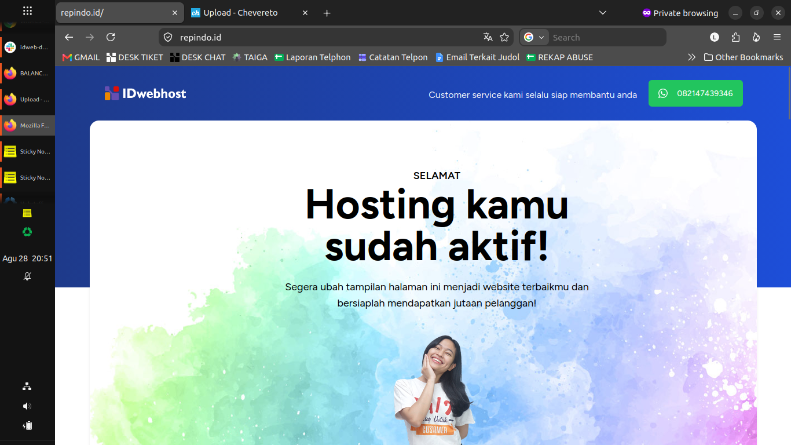The width and height of the screenshot is (791, 445).
Task: Open the Laporan Telphon bookmark
Action: [x=313, y=57]
